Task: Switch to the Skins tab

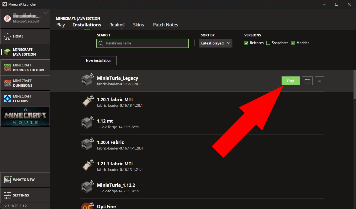Action: 139,25
